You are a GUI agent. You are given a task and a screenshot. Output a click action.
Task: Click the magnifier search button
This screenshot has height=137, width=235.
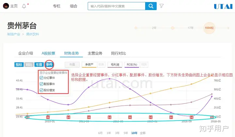151,6
